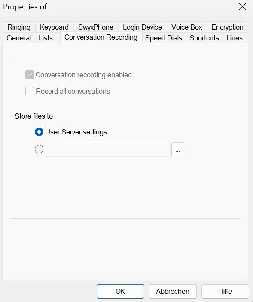Open the Encryption tab
Screen dimensions: 253x302
point(227,27)
